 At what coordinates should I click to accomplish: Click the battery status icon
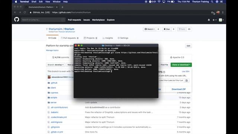point(173,1)
